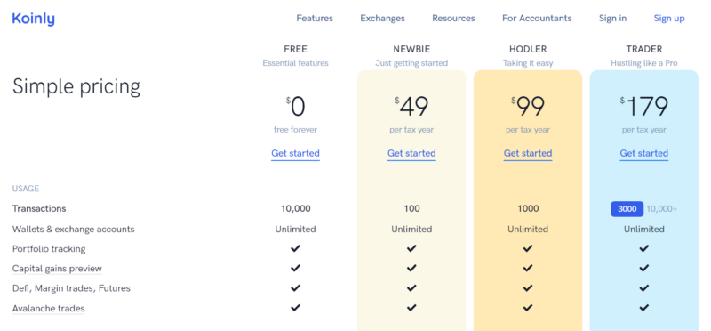
Task: Click the USAGE section heading
Action: [x=26, y=189]
